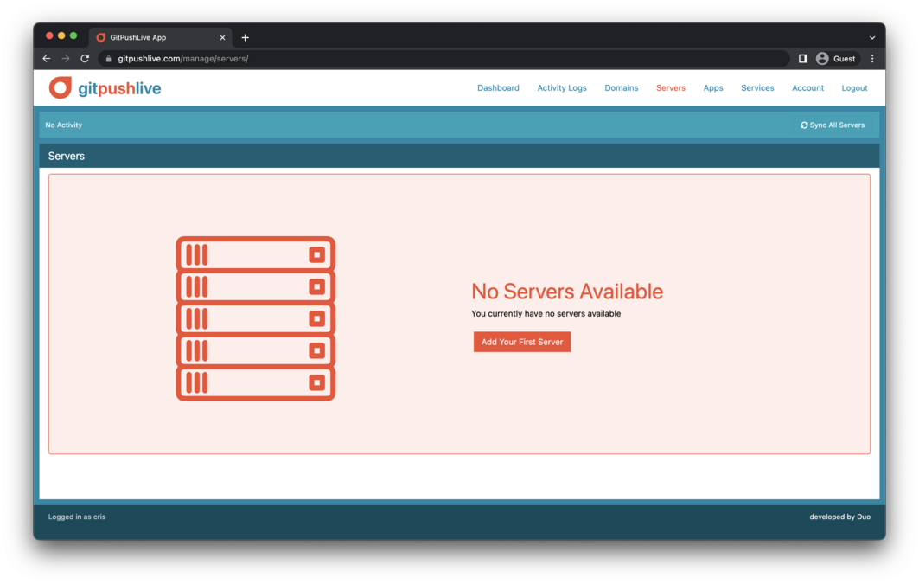Click the side panel icon near the address bar

(802, 58)
